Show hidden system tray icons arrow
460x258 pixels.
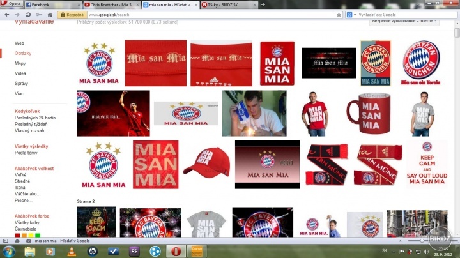[x=394, y=252]
